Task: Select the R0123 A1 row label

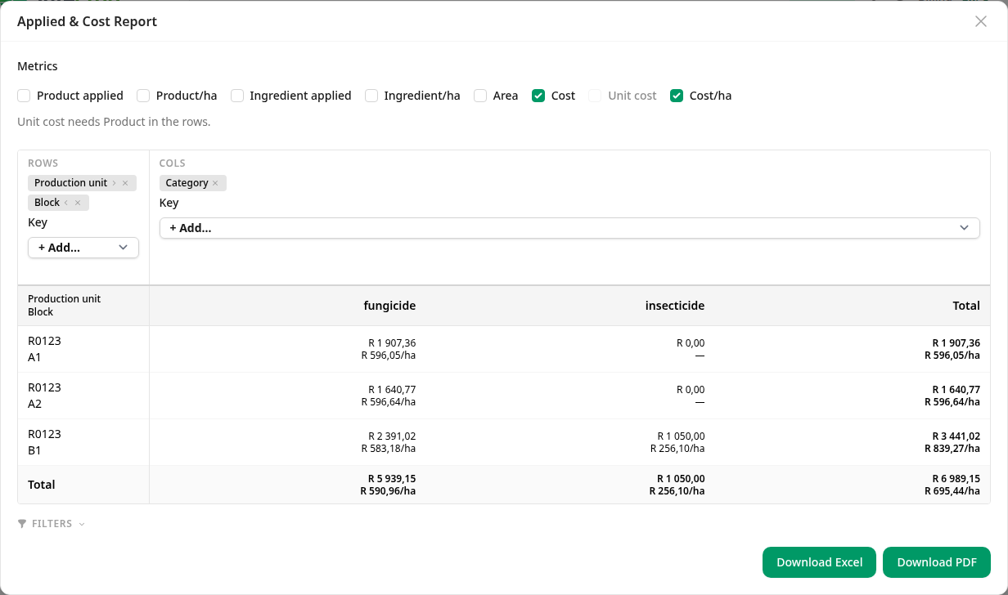Action: pos(44,349)
